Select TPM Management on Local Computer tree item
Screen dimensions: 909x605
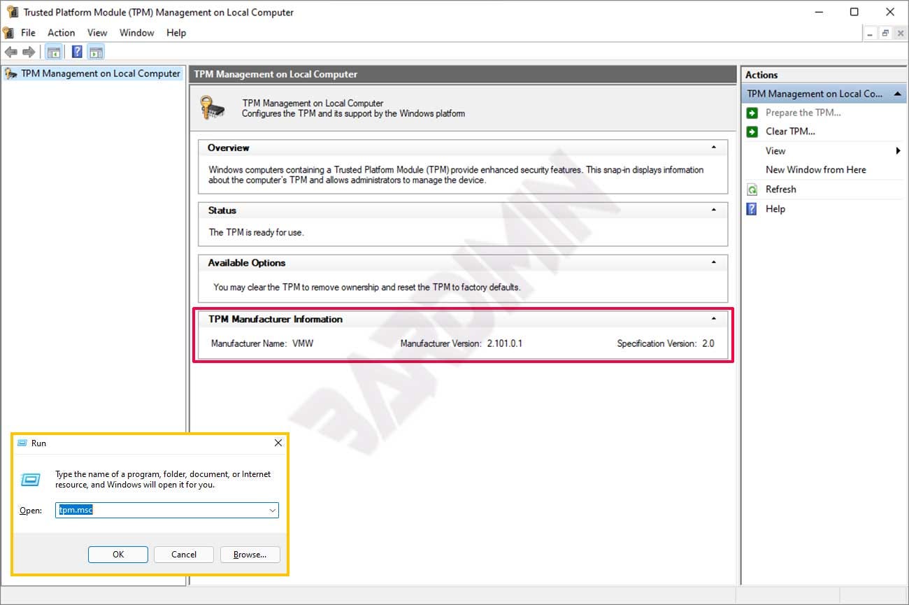tap(93, 73)
